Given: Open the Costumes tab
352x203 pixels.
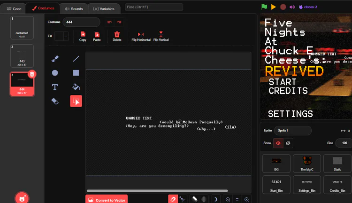Looking at the screenshot, I should (43, 8).
